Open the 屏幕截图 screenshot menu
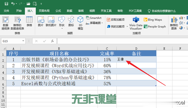This screenshot has width=188, height=108. click(x=94, y=23)
